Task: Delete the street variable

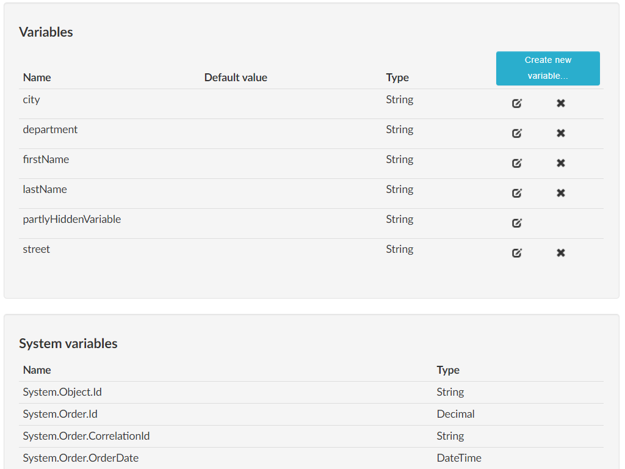Action: tap(561, 253)
